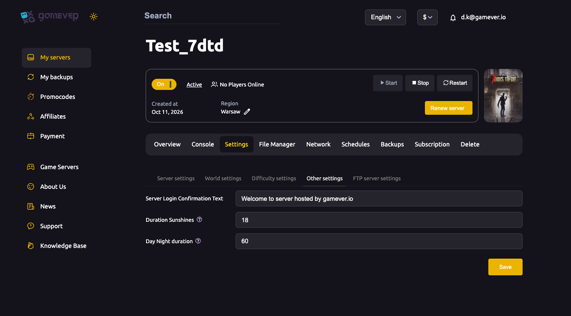Select World settings sub-tab
Image resolution: width=571 pixels, height=316 pixels.
point(223,178)
